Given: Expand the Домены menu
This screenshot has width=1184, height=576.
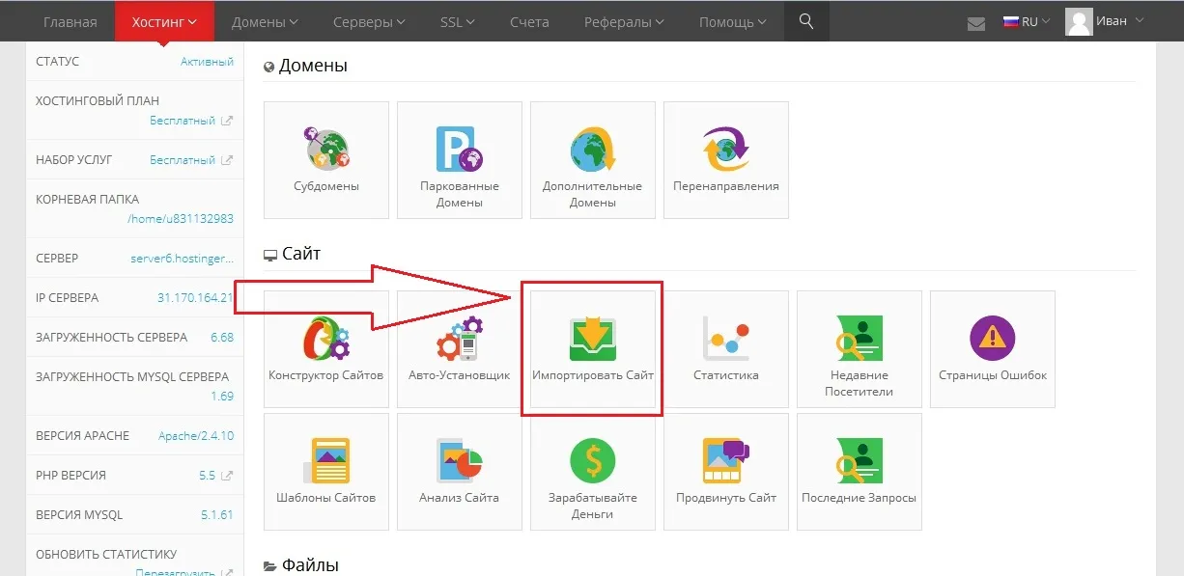Looking at the screenshot, I should [x=265, y=21].
